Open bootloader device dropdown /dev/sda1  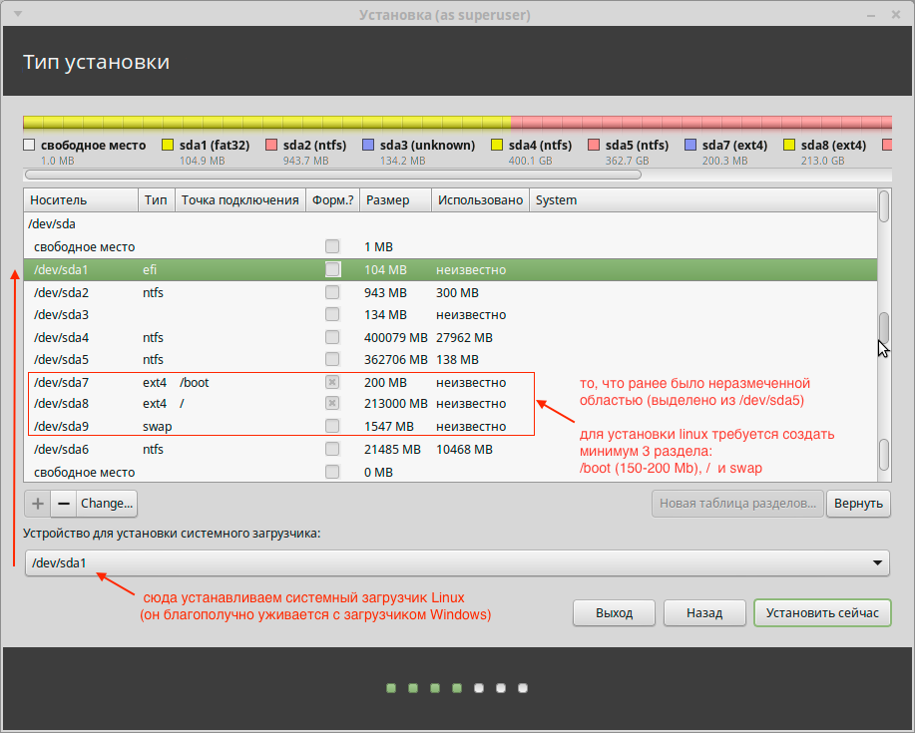coord(457,562)
